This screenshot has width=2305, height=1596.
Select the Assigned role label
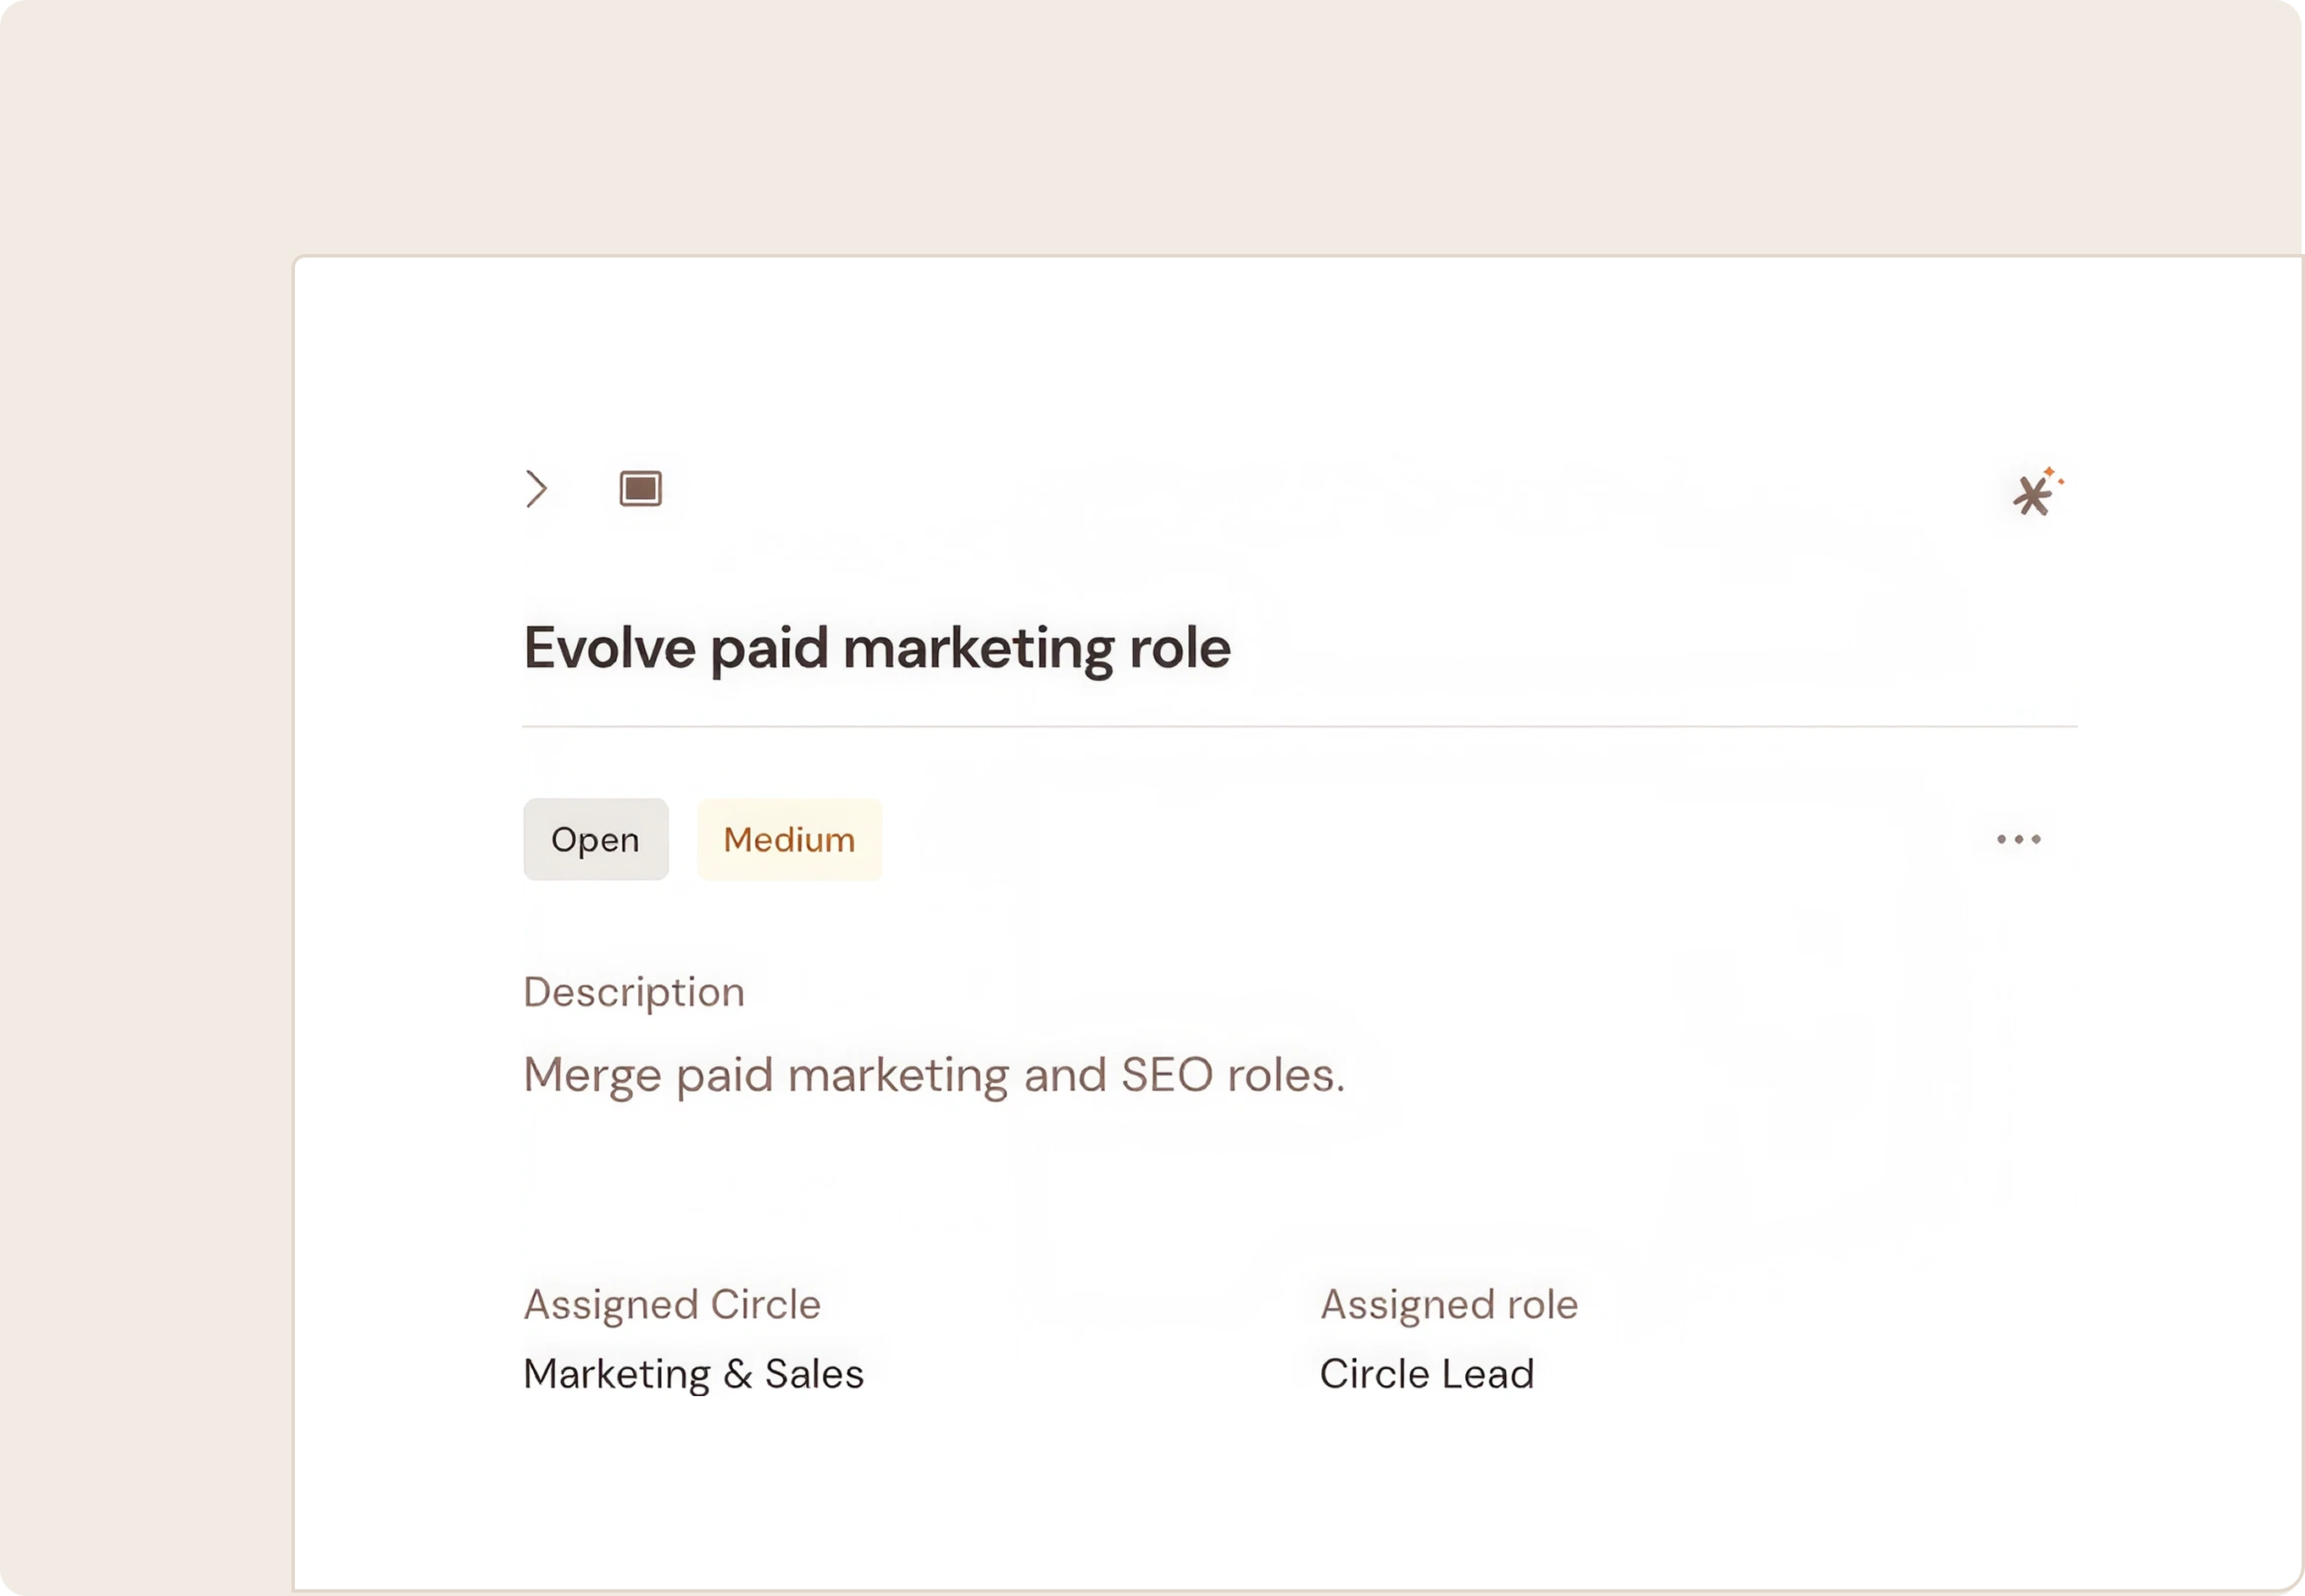click(x=1448, y=1304)
